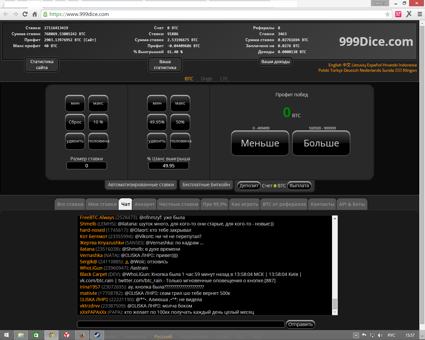Click the chat scrollbar up arrow
Viewport: 425px width, 340px height.
click(x=335, y=218)
